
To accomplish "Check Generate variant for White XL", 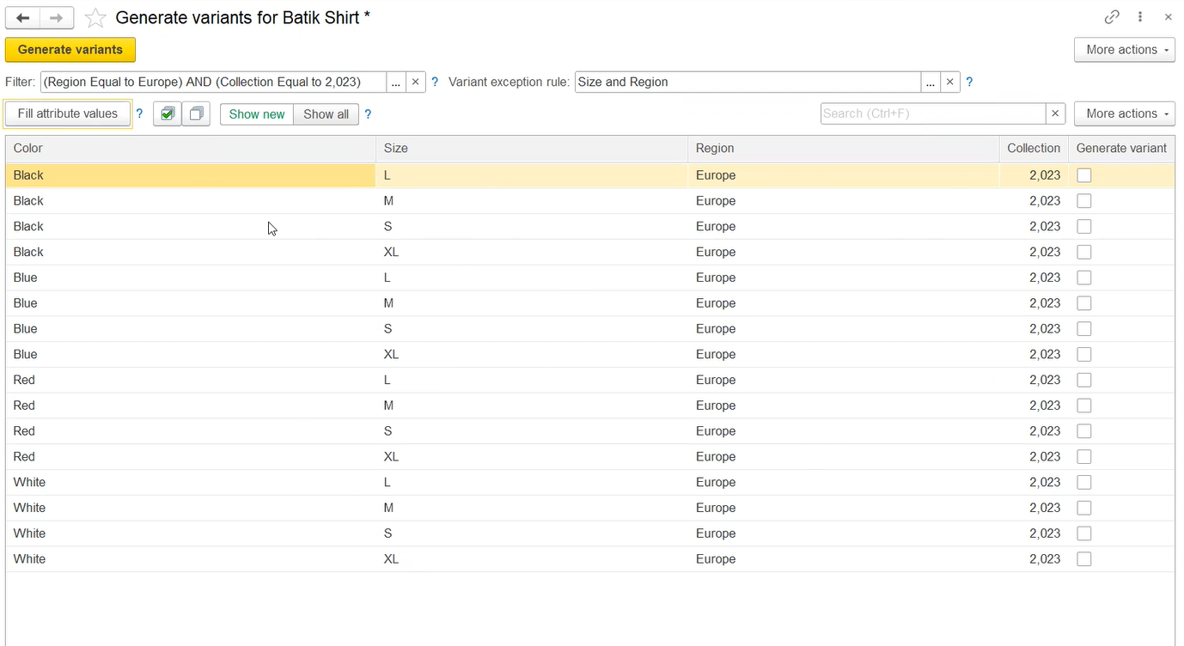I will 1084,559.
